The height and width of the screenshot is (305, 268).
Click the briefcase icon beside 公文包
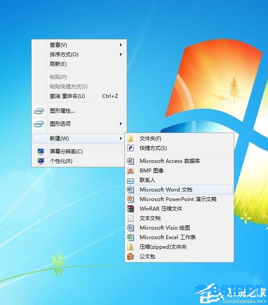(x=131, y=256)
